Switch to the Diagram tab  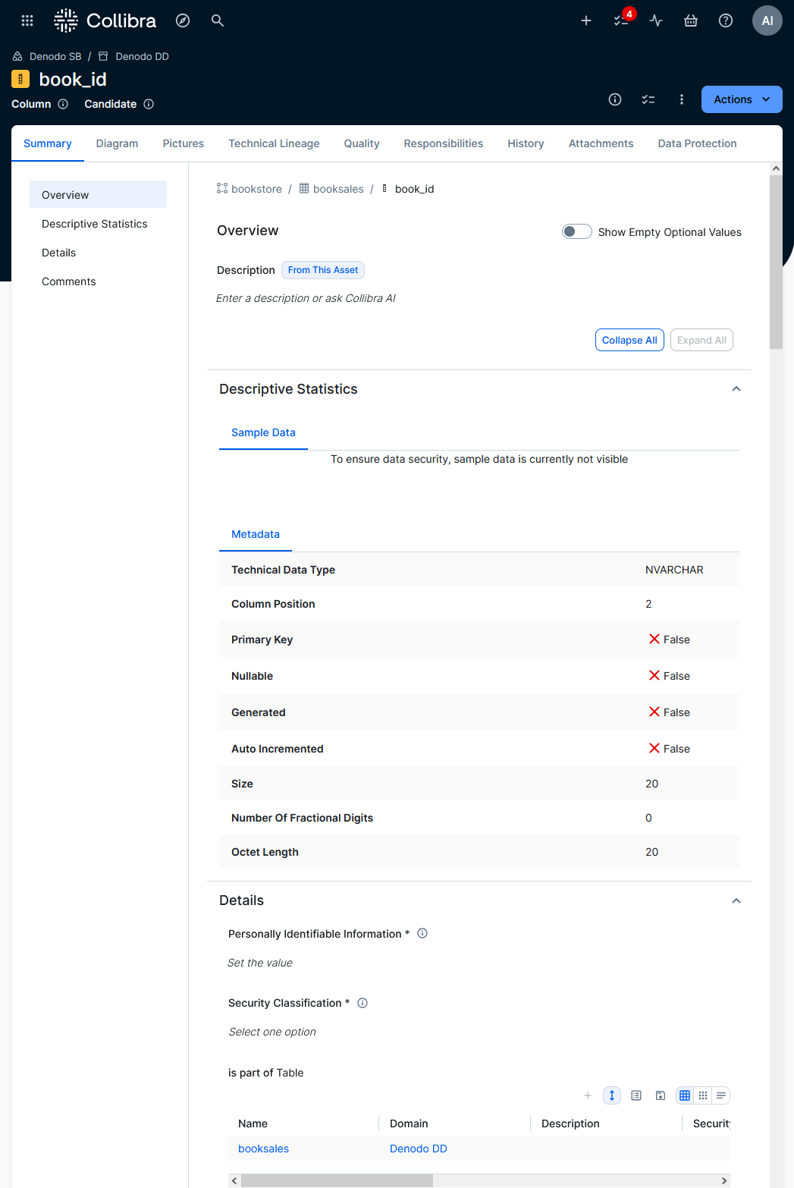click(x=117, y=143)
